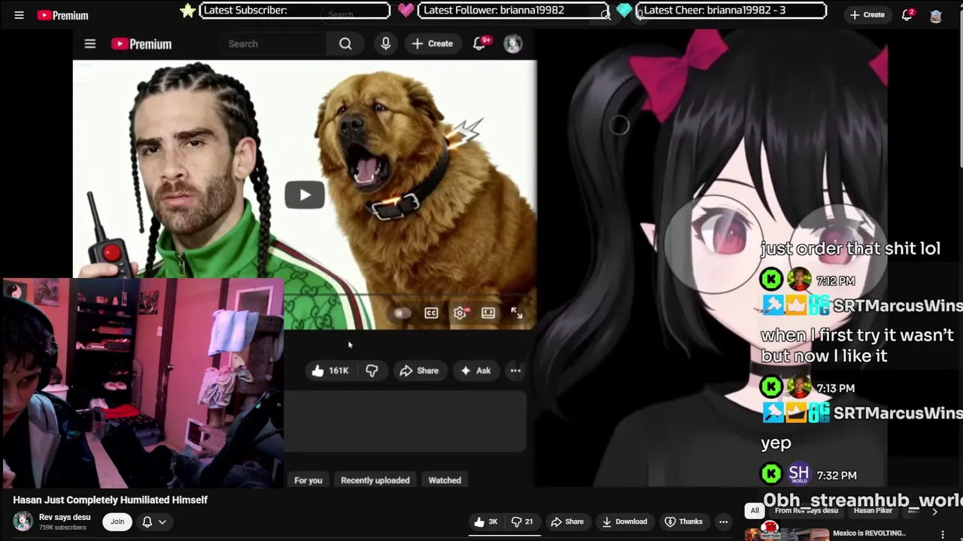Like the video showing 3K likes
Image resolution: width=963 pixels, height=541 pixels.
(x=486, y=521)
